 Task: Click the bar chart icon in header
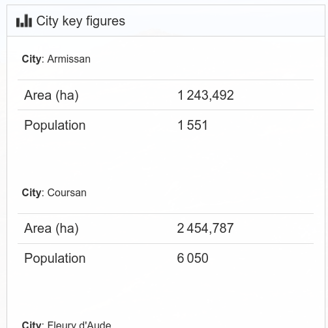tap(24, 21)
